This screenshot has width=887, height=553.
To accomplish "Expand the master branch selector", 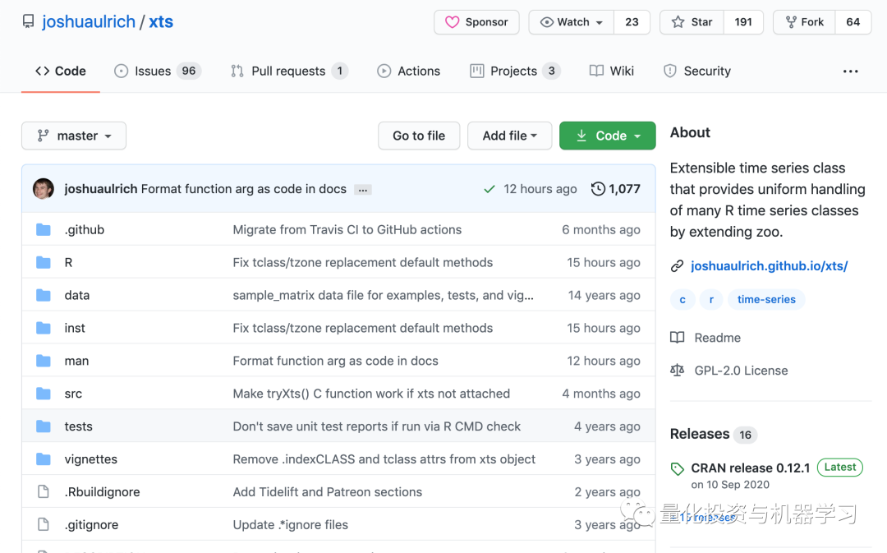I will [x=74, y=136].
